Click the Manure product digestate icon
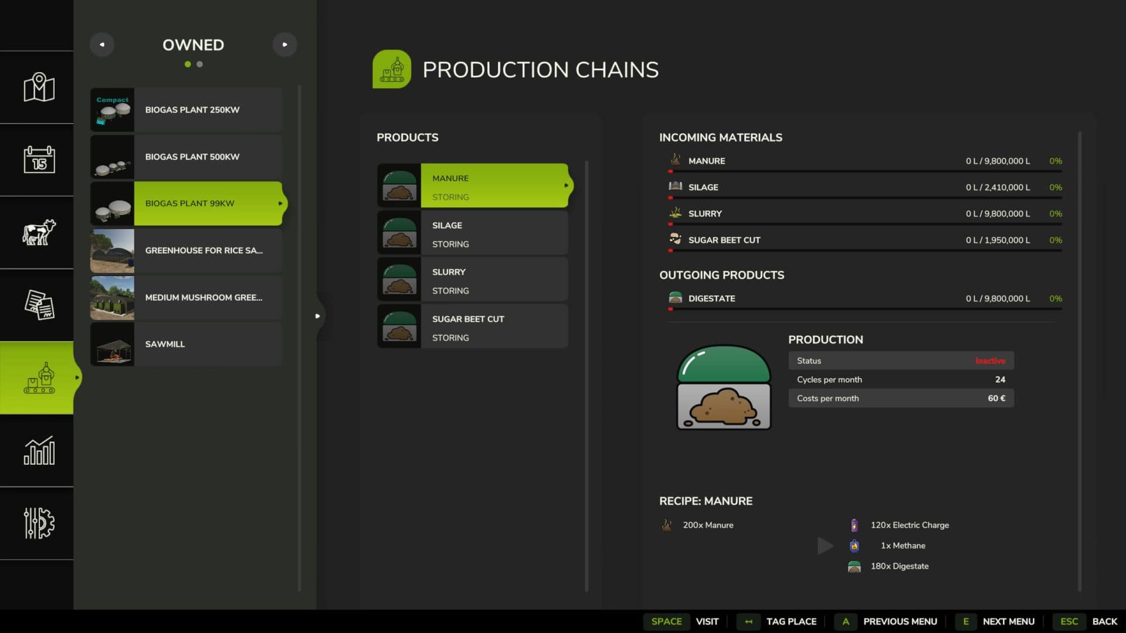The height and width of the screenshot is (633, 1126). [x=399, y=185]
